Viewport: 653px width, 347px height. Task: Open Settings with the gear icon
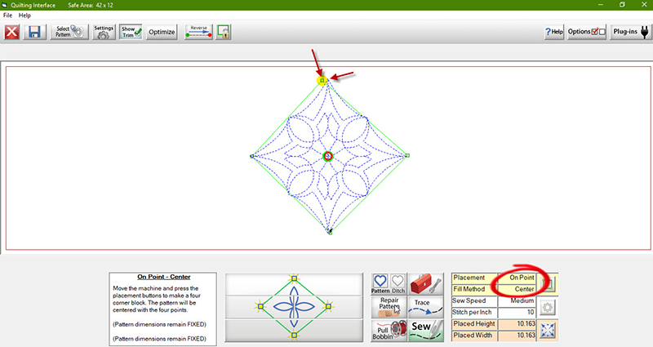[x=104, y=32]
